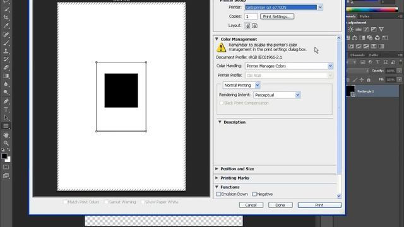Select the Zoom tool
This screenshot has height=227, width=404.
pos(6,143)
